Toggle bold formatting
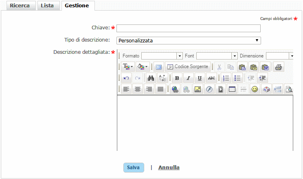The image size is (303, 179). click(177, 78)
